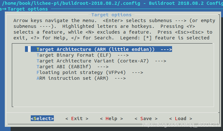Click the 'Target options' breadcrumb at top
Screen dimensions: 223x131
coord(28,9)
